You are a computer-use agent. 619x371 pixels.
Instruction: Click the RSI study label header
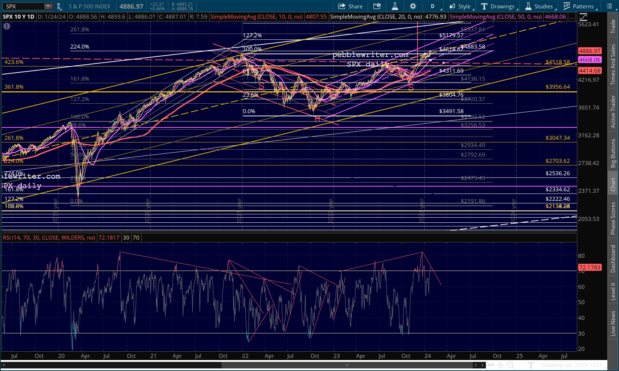tap(49, 238)
